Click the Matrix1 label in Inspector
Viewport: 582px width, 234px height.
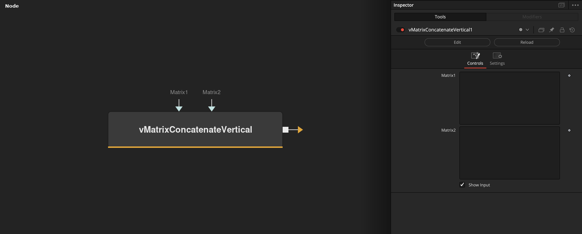tap(448, 75)
